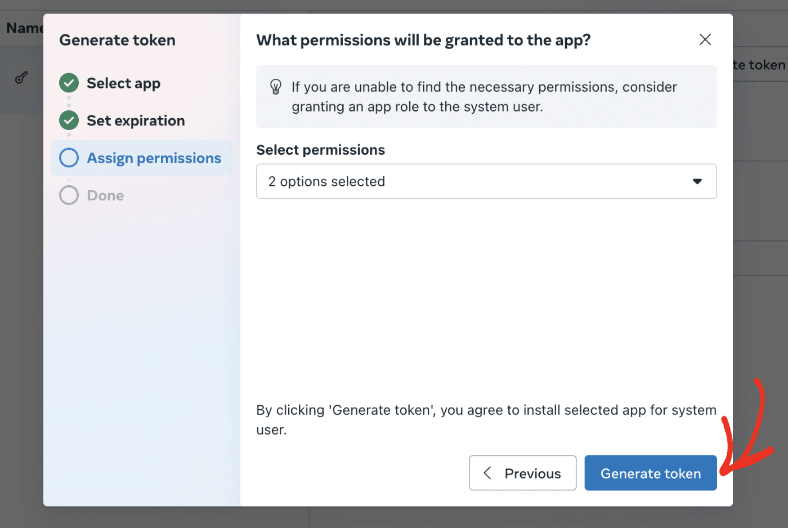Click the lightbulb tip icon
The width and height of the screenshot is (788, 528).
(x=276, y=87)
